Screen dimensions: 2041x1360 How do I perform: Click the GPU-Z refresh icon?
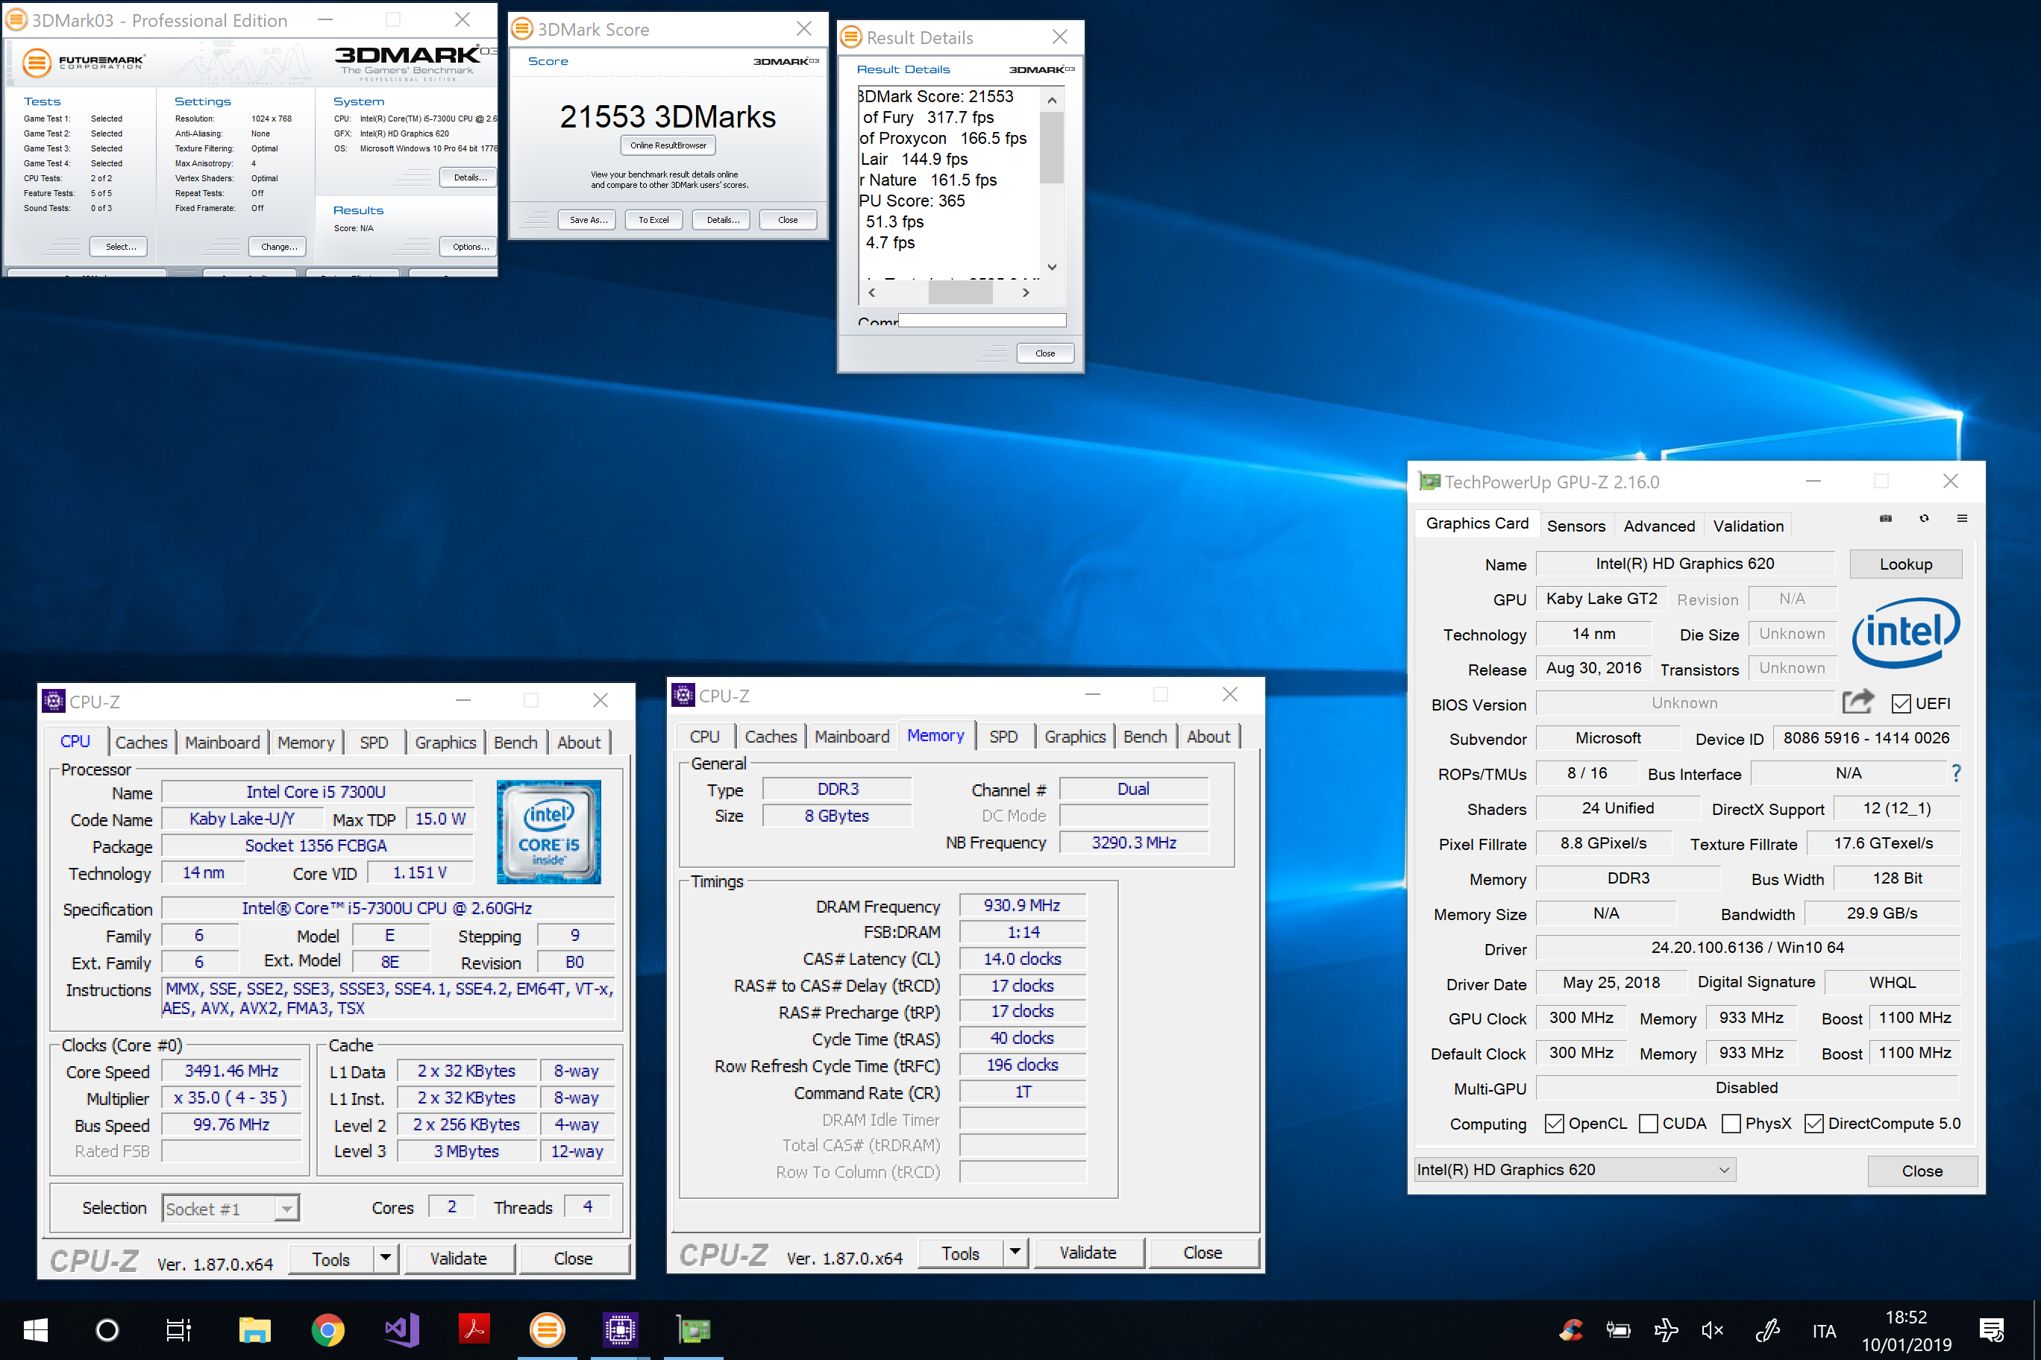(x=1924, y=519)
